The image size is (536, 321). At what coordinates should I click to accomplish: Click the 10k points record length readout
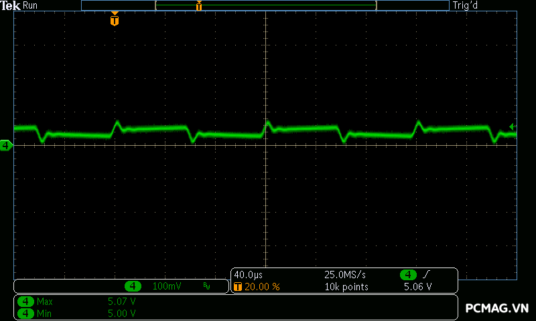click(x=347, y=286)
